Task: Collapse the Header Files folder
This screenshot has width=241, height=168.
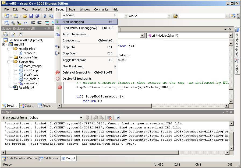Action: (9, 49)
